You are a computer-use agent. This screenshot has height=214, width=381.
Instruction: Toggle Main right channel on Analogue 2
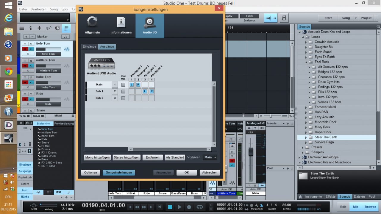[x=138, y=85]
